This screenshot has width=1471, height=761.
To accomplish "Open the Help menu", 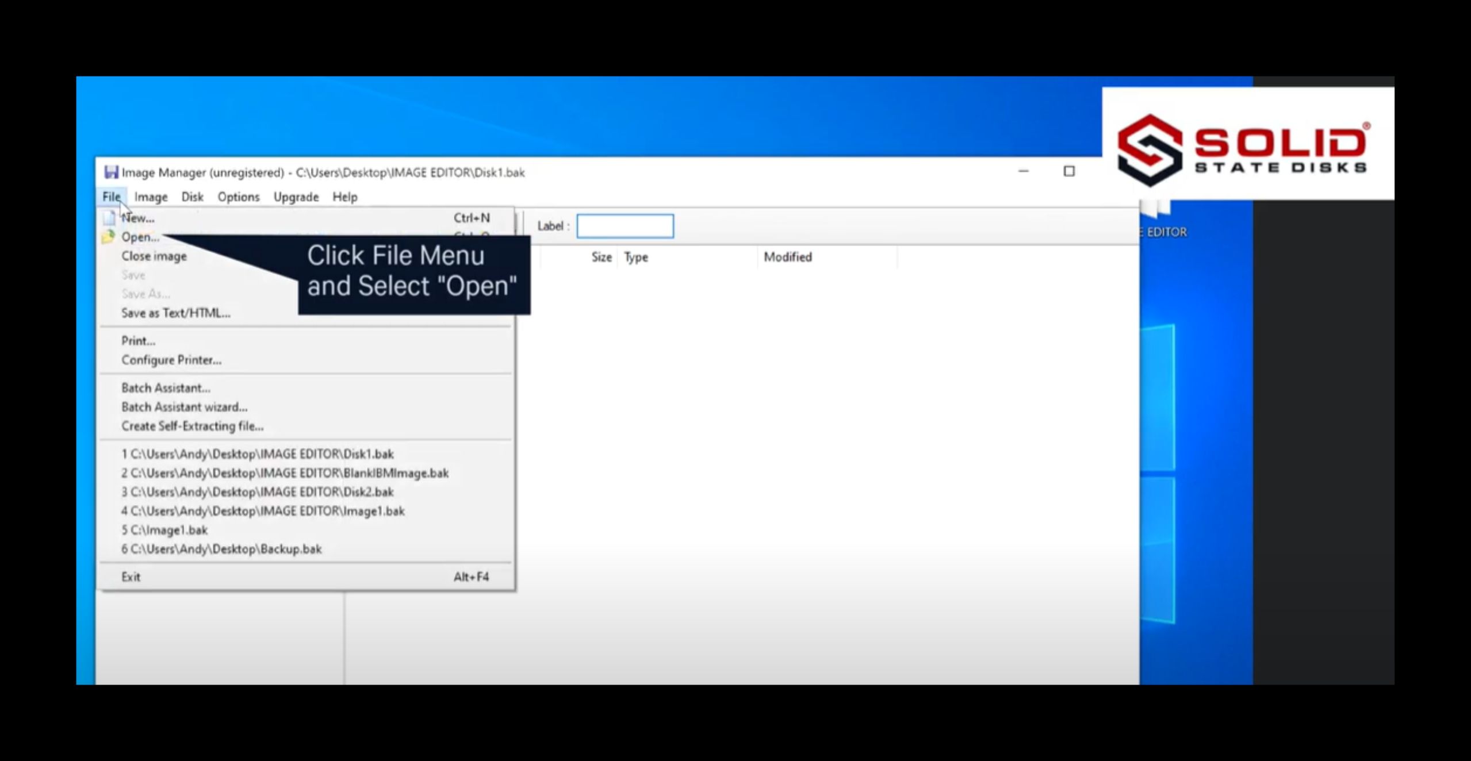I will pos(345,197).
